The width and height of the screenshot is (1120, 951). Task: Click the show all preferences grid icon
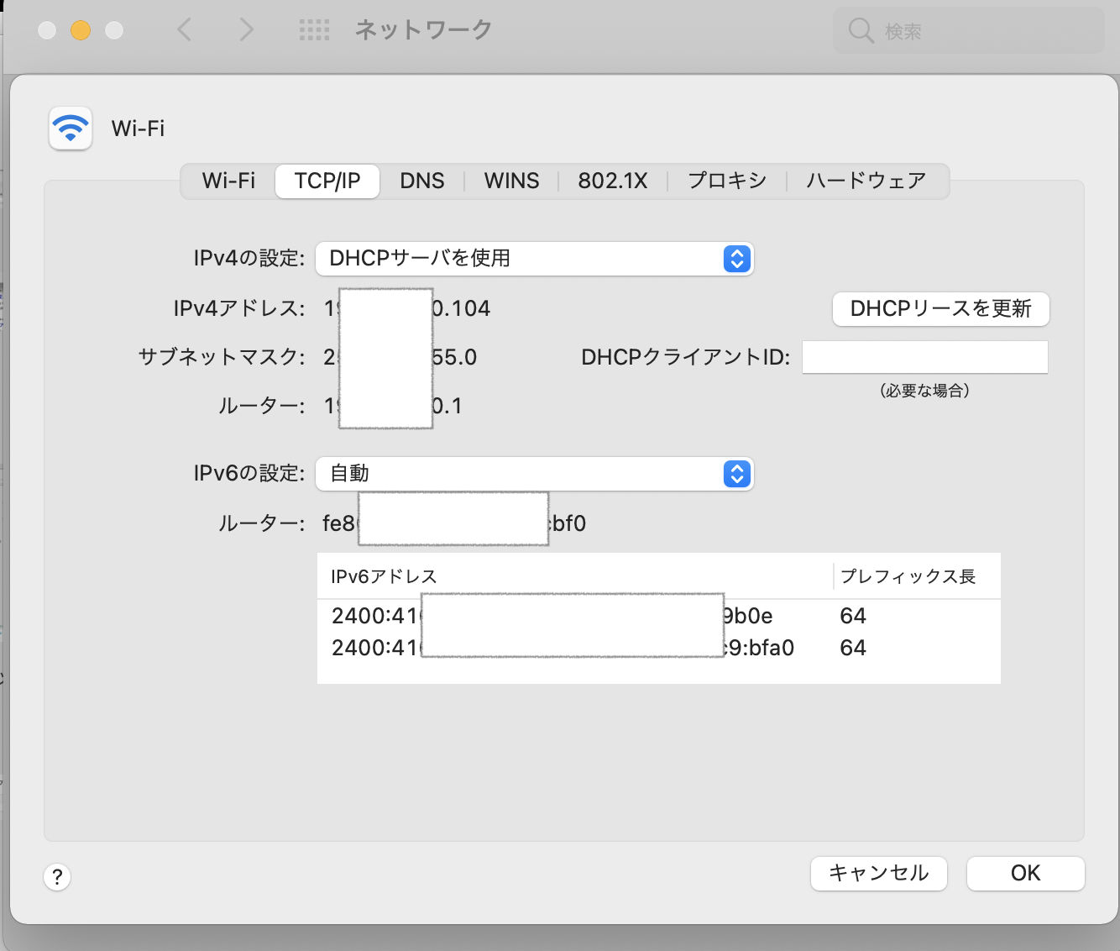(x=314, y=30)
